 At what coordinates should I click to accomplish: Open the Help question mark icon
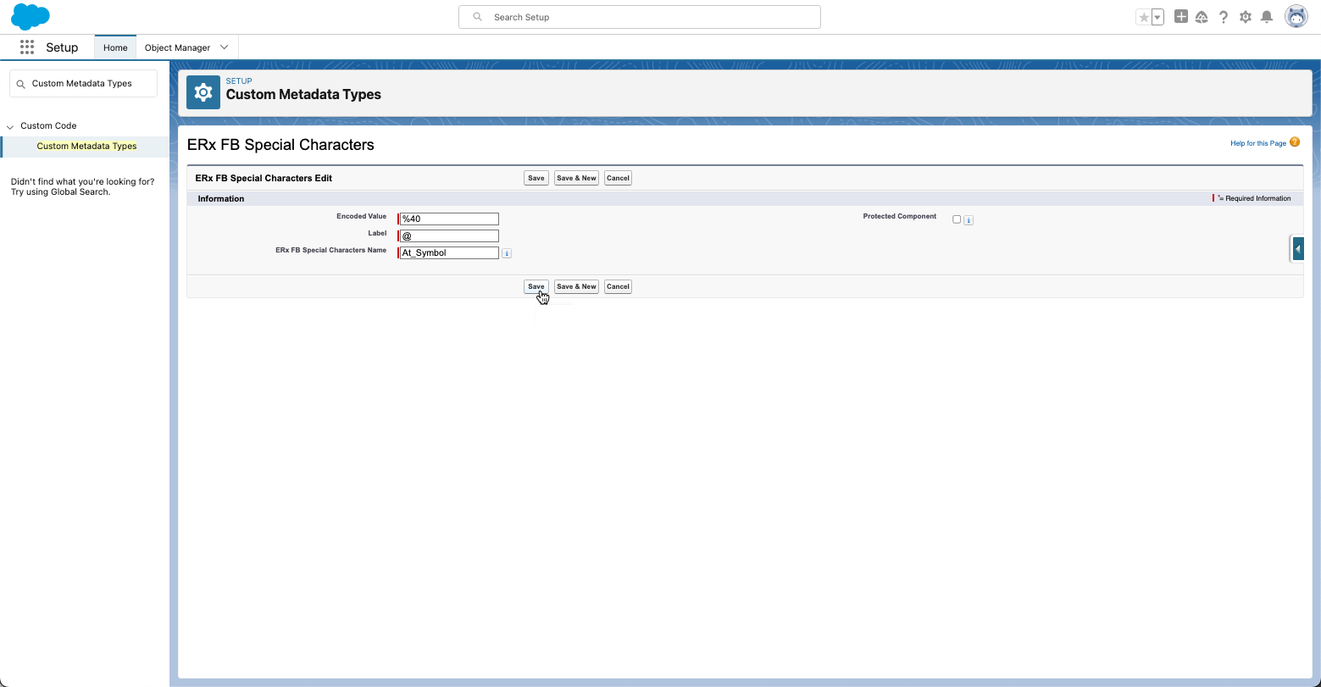pyautogui.click(x=1224, y=17)
